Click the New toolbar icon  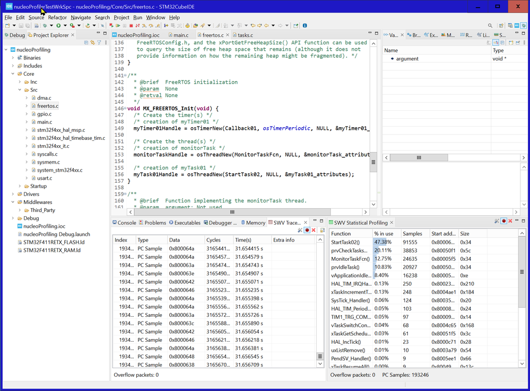[7, 25]
